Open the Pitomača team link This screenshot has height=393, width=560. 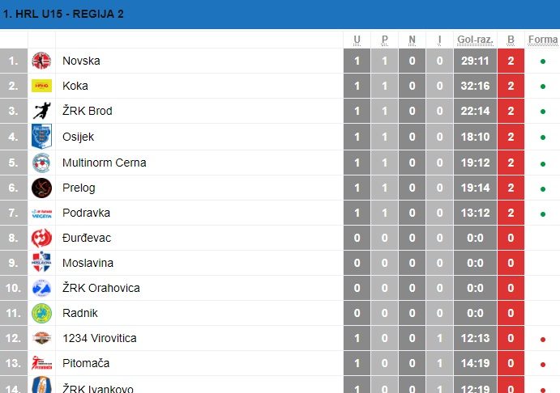(86, 363)
